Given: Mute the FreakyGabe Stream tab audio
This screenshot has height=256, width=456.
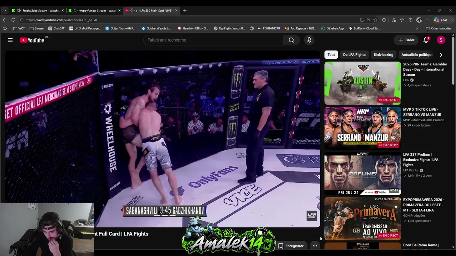Looking at the screenshot, I should point(18,11).
